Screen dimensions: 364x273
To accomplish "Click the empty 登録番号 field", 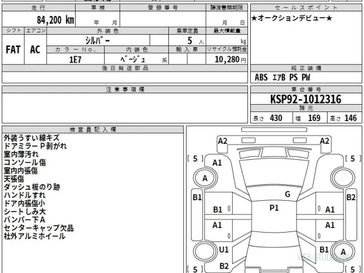I will coord(163,19).
